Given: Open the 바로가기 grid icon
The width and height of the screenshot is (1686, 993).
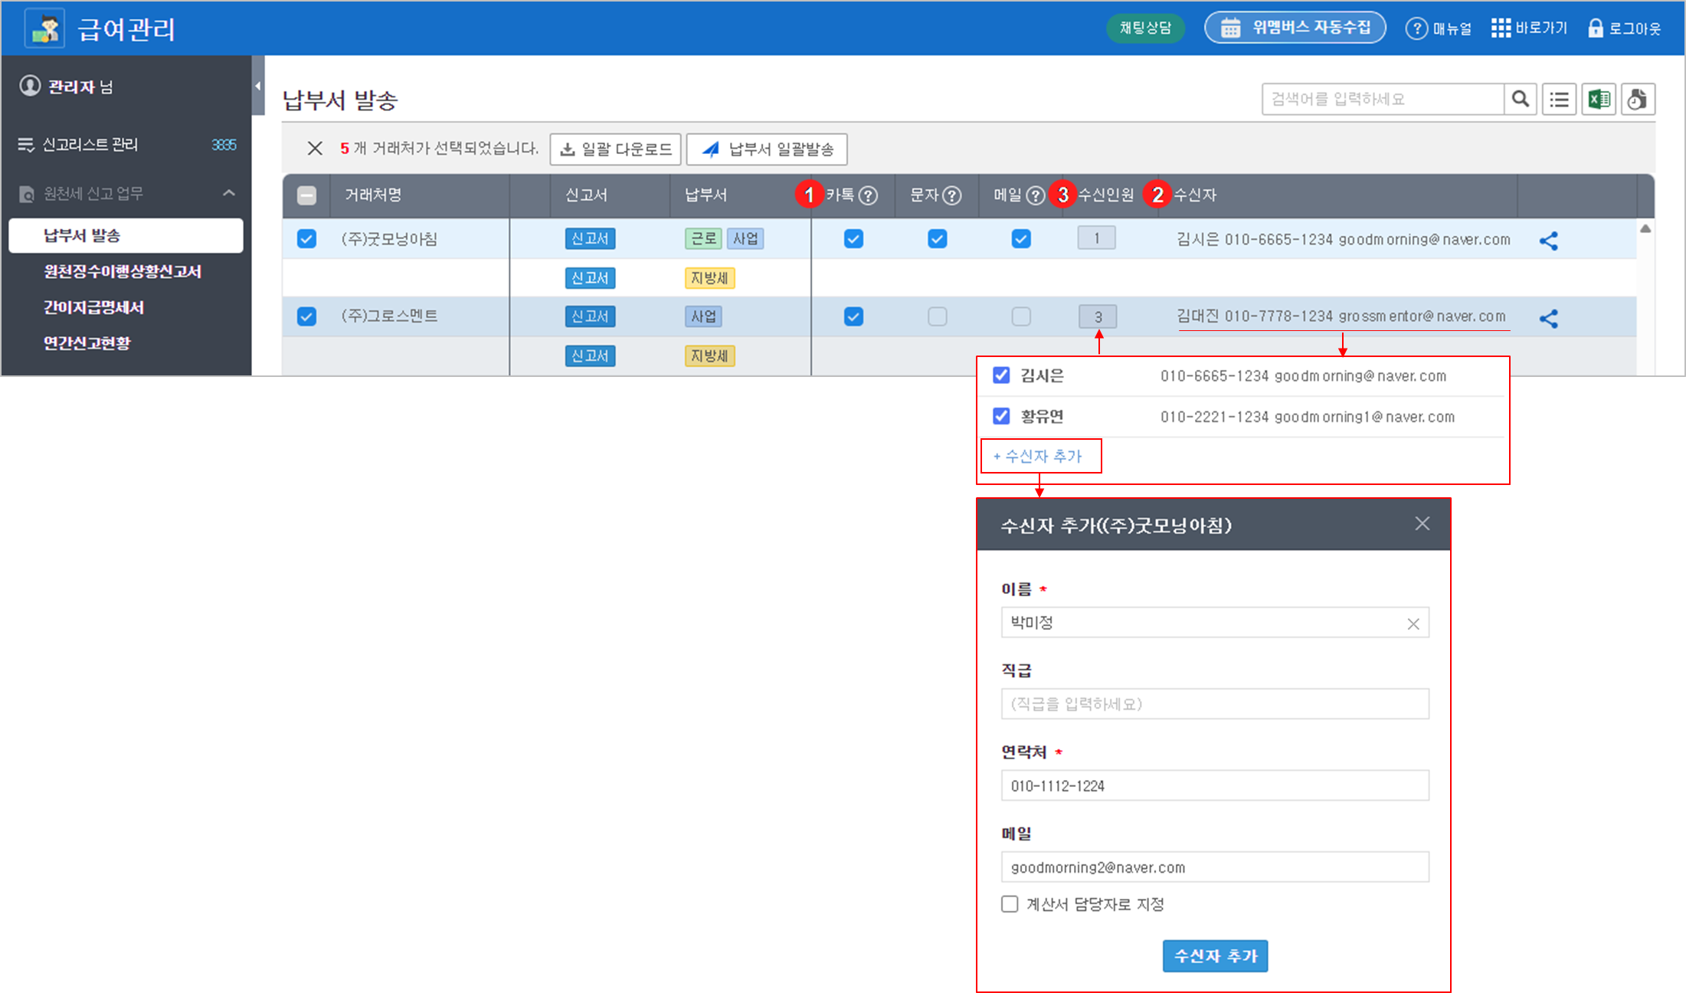Looking at the screenshot, I should pos(1501,28).
